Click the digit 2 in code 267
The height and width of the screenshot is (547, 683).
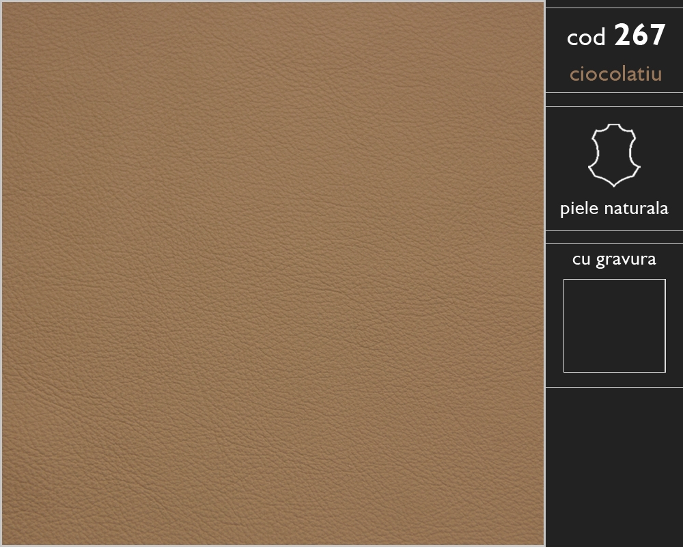tap(622, 35)
